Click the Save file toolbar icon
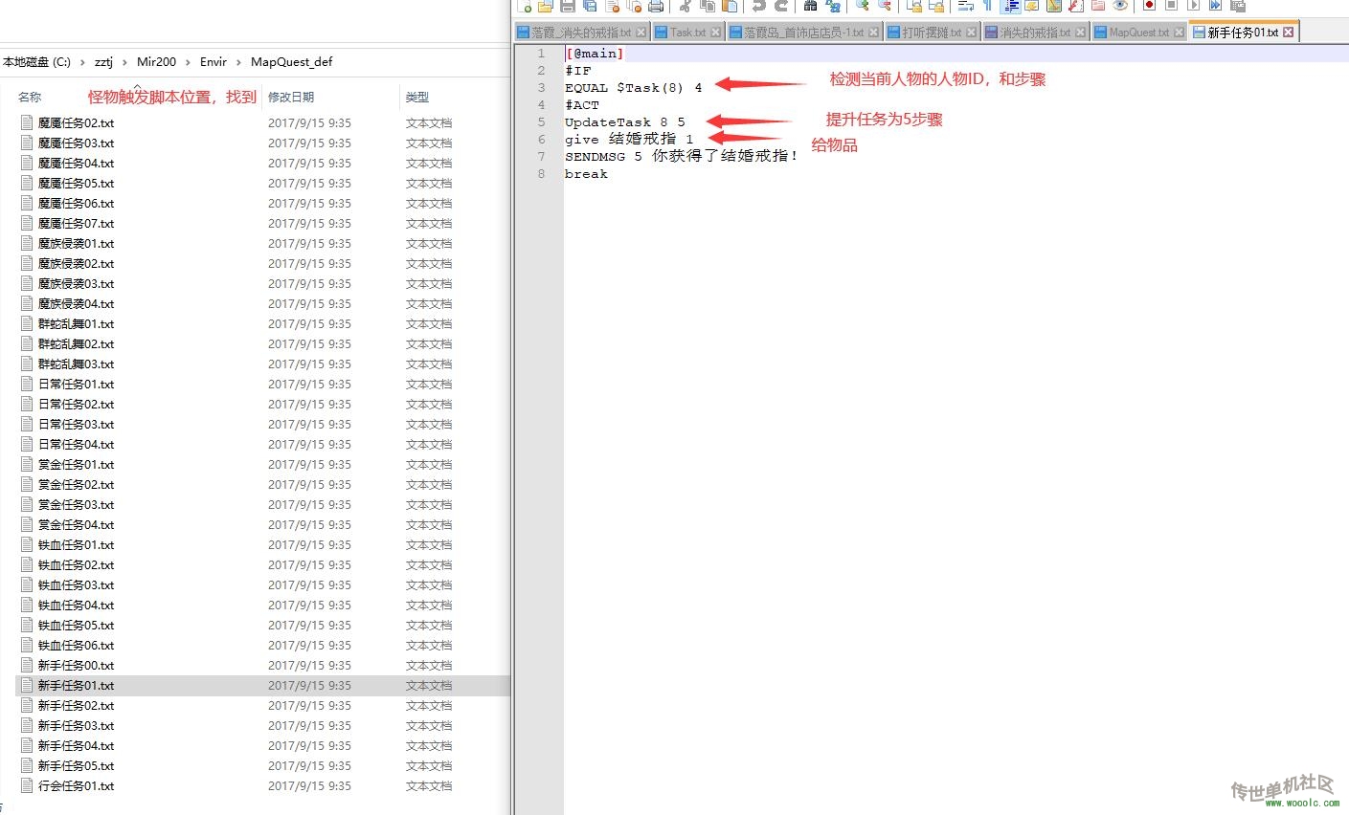The width and height of the screenshot is (1349, 815). [x=568, y=7]
